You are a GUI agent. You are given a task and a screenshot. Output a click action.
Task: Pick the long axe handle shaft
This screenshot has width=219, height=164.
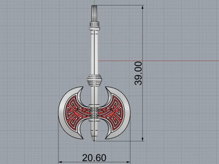[x=94, y=53]
